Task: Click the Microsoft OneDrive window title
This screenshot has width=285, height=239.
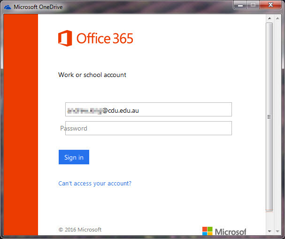Action: (38, 7)
